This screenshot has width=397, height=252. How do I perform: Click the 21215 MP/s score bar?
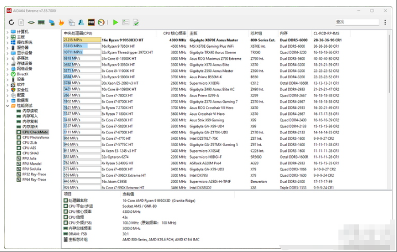click(82, 40)
